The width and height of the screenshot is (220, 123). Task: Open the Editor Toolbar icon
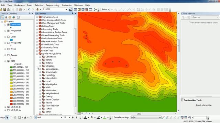(70, 10)
